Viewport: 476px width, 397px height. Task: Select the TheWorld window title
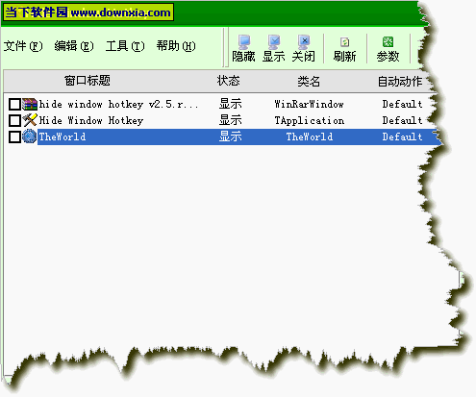(x=63, y=136)
